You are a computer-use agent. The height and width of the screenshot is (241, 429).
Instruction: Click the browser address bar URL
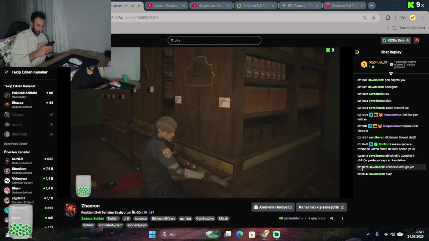click(135, 18)
